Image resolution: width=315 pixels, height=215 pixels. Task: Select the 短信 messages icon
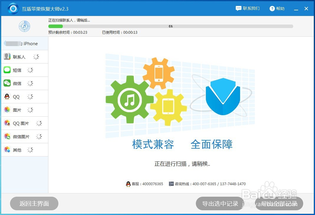[x=7, y=70]
